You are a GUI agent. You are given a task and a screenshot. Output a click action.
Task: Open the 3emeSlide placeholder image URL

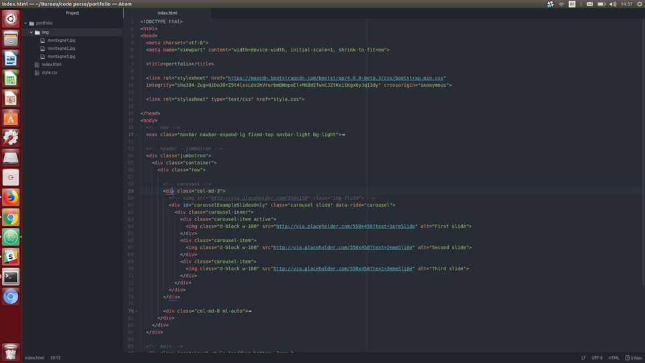point(343,269)
